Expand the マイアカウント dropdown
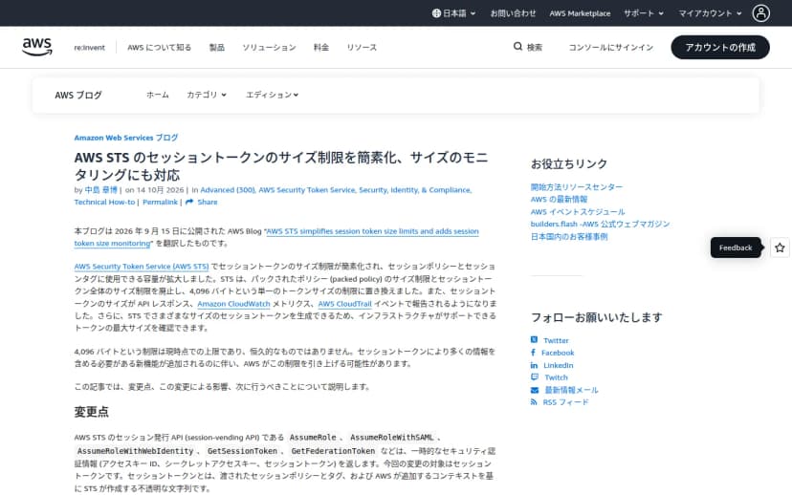Viewport: 792px width, 495px height. [710, 13]
